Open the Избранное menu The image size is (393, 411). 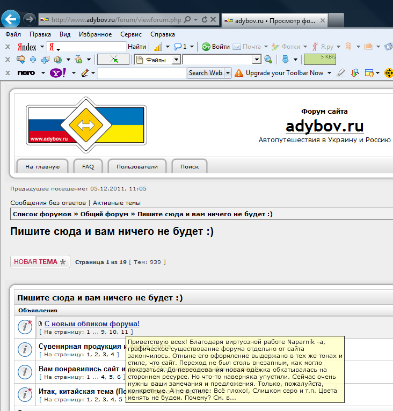[x=95, y=34]
